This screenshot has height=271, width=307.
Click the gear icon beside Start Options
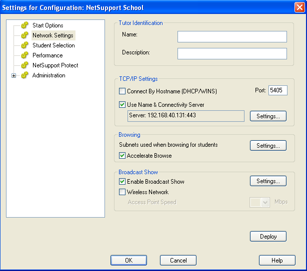(x=24, y=25)
